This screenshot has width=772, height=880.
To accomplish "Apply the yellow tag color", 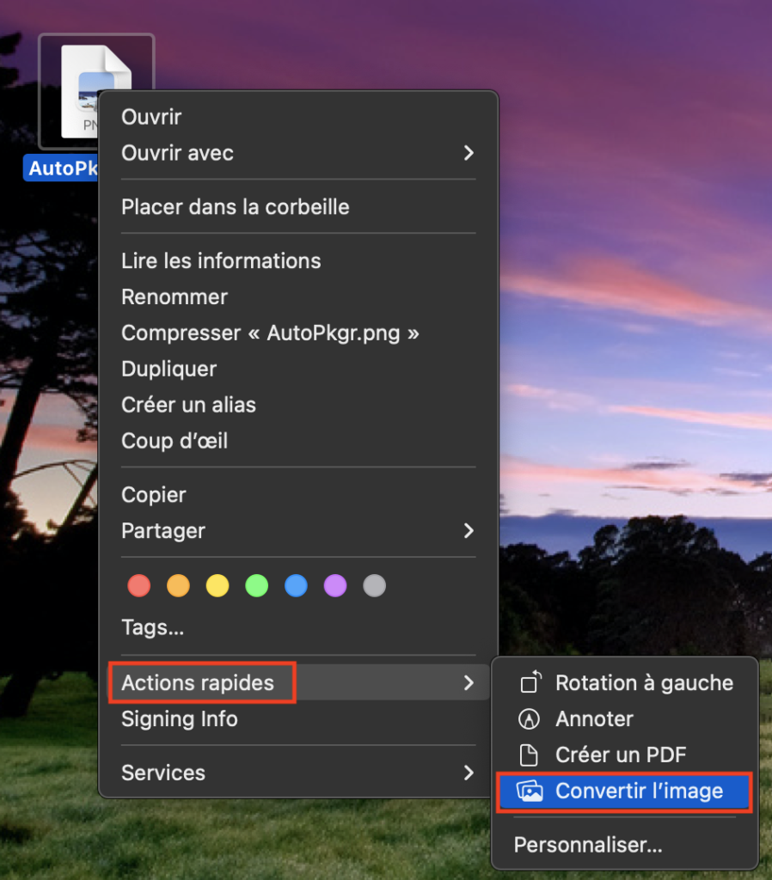I will 218,585.
